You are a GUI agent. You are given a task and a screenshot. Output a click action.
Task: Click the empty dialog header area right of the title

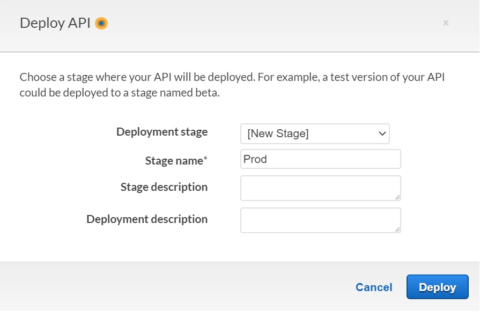pos(268,24)
